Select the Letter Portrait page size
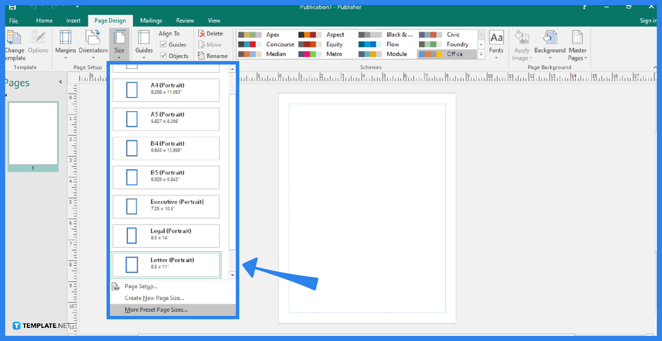Viewport: 662px width, 341px height. point(166,265)
